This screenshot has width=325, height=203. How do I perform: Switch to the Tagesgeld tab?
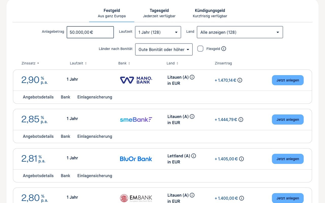tap(159, 13)
